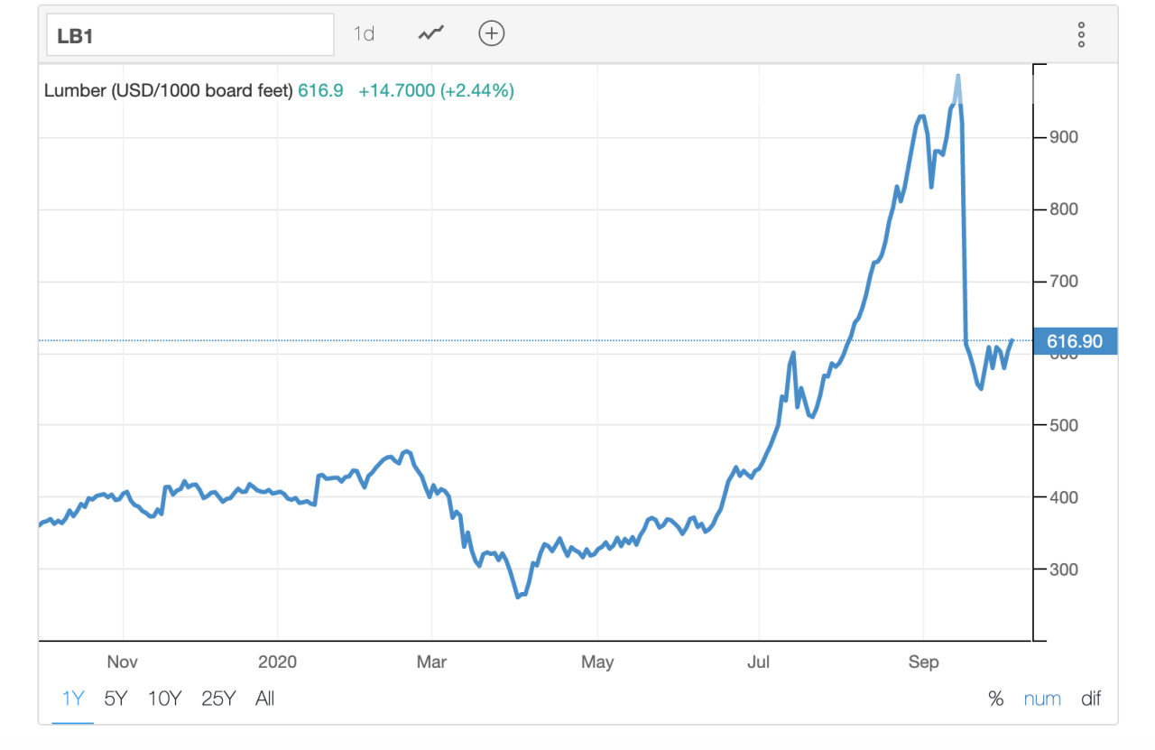The image size is (1155, 750).
Task: Click the Mar label on the time axis
Action: (x=432, y=662)
